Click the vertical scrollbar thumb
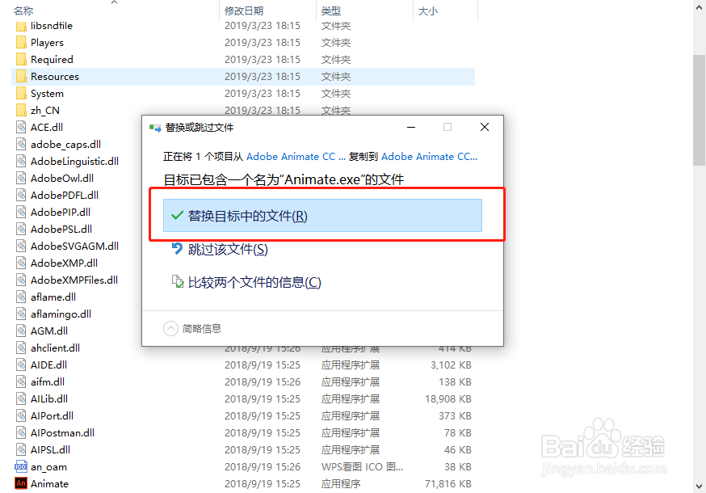706x493 pixels. coord(700,109)
